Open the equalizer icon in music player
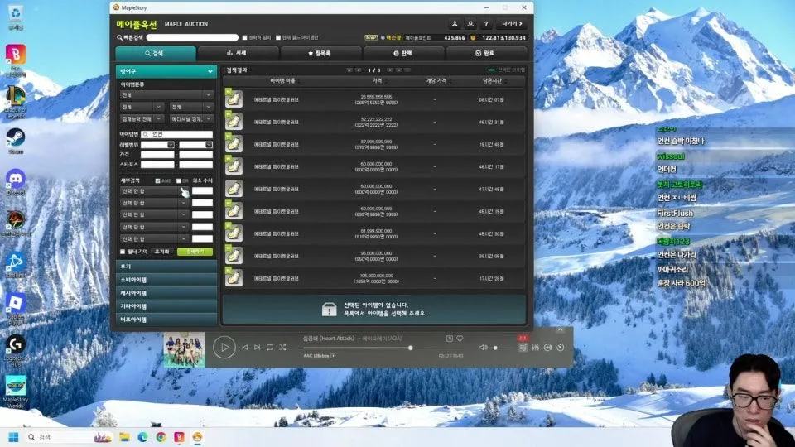795x447 pixels. point(536,348)
